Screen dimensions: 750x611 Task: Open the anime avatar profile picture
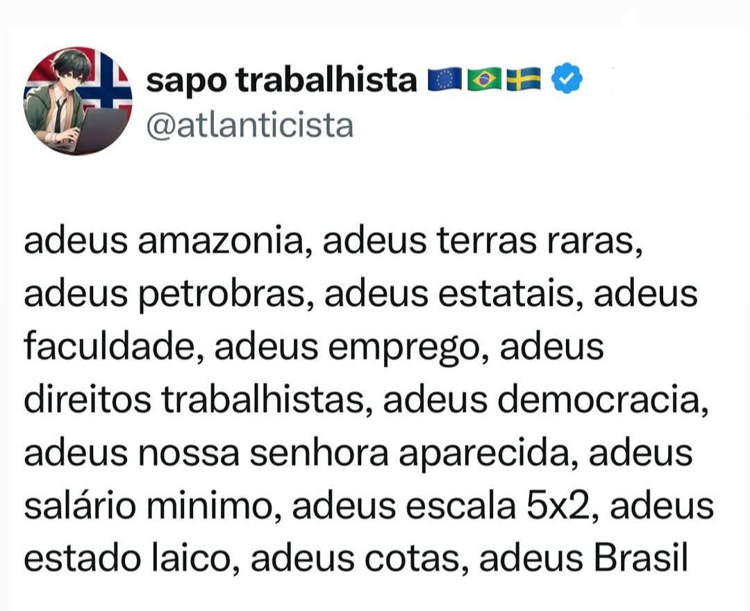[78, 101]
